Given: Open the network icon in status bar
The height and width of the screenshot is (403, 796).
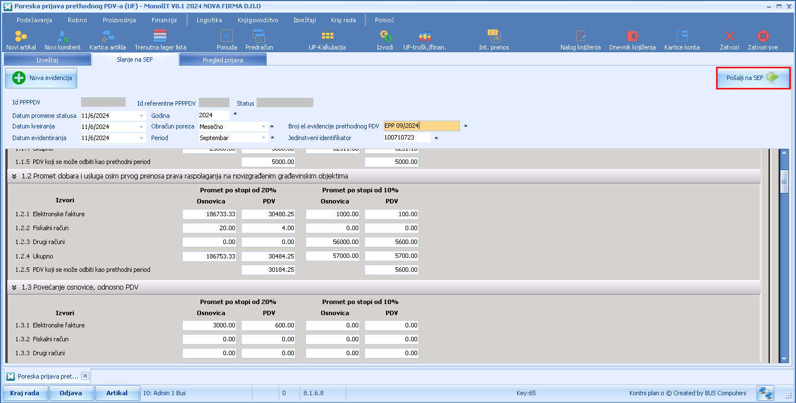Looking at the screenshot, I should [765, 392].
